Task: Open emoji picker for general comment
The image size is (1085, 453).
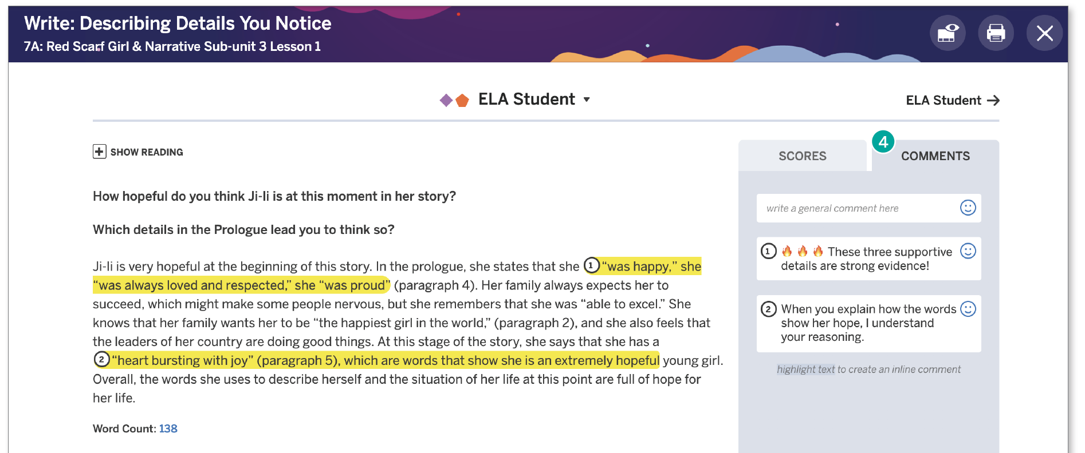Action: (968, 208)
